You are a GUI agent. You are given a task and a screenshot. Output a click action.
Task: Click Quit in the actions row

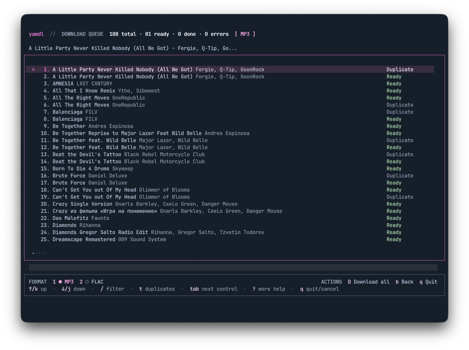click(428, 282)
